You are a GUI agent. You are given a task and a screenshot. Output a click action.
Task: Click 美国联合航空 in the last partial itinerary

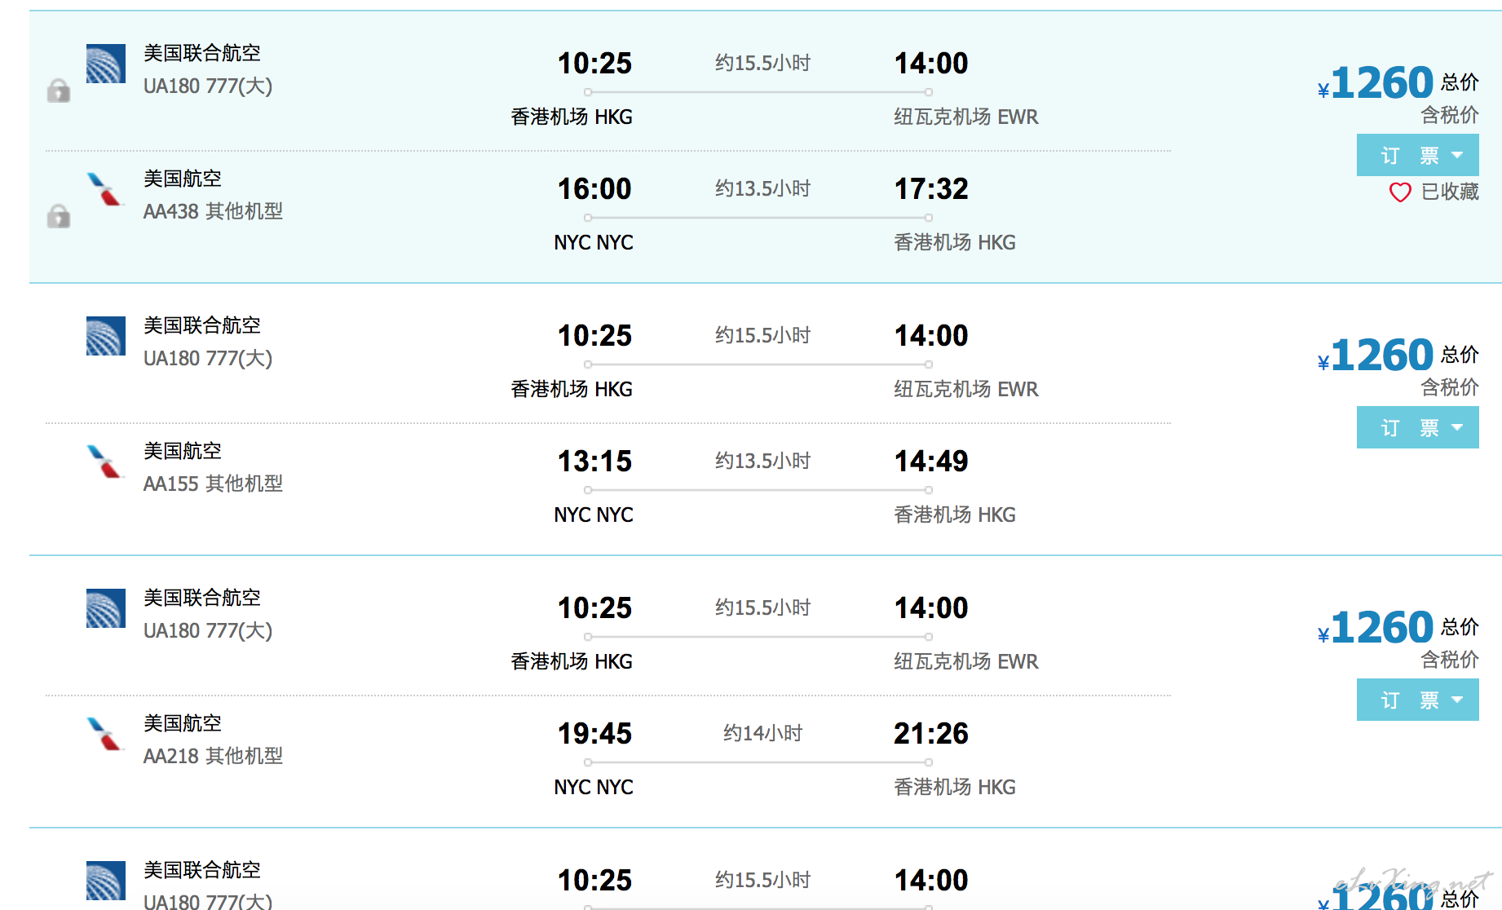tap(202, 870)
